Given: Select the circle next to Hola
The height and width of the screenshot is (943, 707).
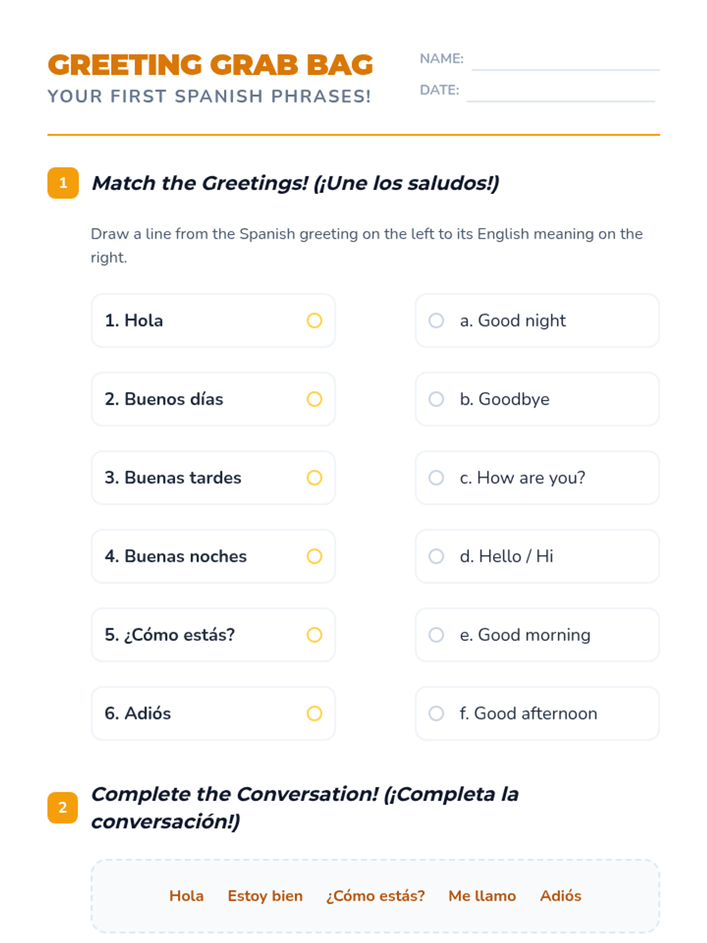Looking at the screenshot, I should (315, 321).
